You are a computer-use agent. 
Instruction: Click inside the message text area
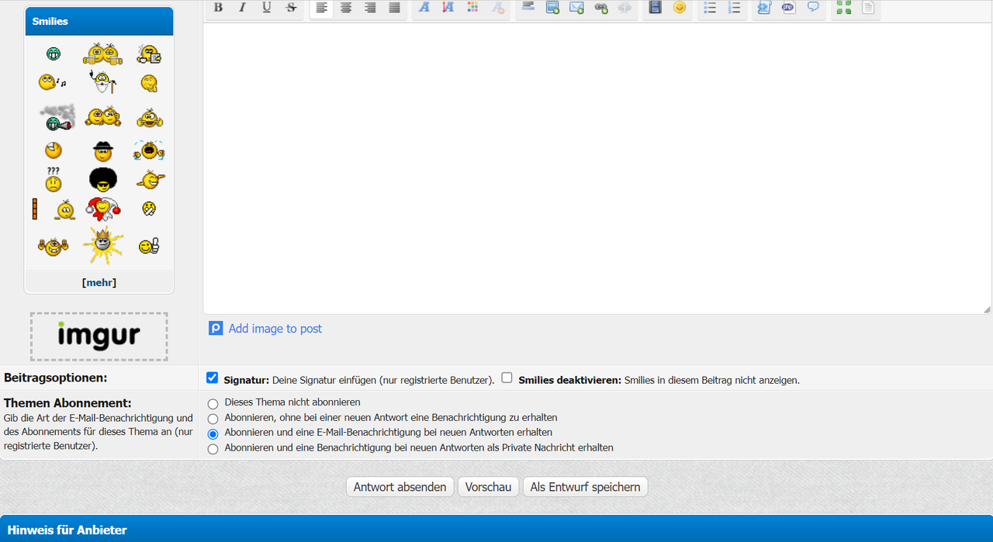point(597,168)
